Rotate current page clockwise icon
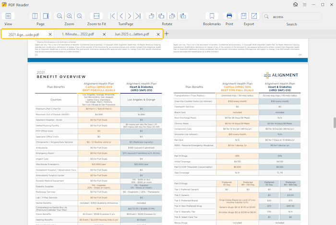Image resolution: width=336 pixels, height=225 pixels. 183,16
